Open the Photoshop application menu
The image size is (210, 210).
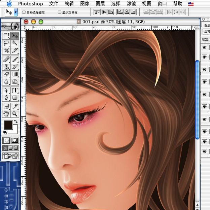coord(31,4)
